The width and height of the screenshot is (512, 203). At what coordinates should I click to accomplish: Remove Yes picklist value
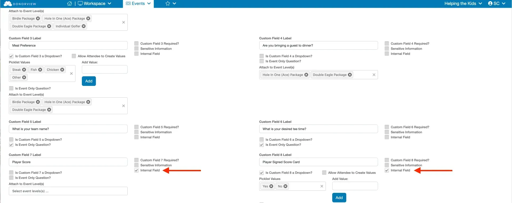pyautogui.click(x=271, y=186)
